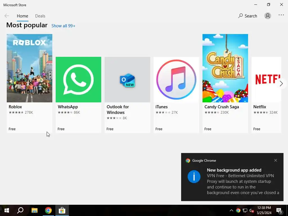
Task: Click the Most popular heading
Action: coord(27,25)
